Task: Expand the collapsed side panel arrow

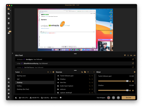Action: click(x=13, y=53)
